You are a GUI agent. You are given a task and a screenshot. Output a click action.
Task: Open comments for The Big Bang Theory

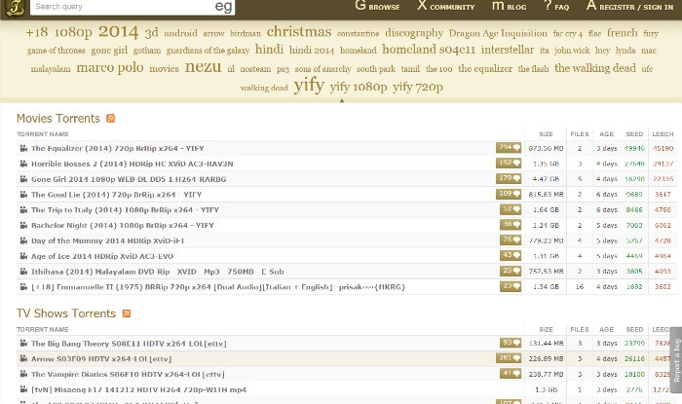pyautogui.click(x=511, y=343)
